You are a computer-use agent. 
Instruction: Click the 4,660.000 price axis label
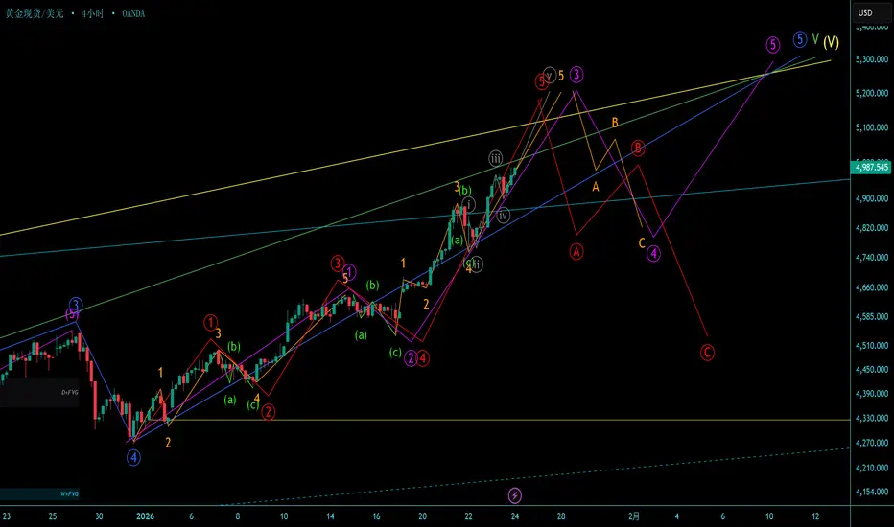click(872, 287)
